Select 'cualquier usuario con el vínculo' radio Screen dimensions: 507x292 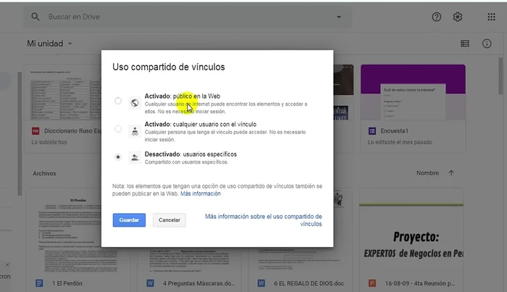(118, 129)
